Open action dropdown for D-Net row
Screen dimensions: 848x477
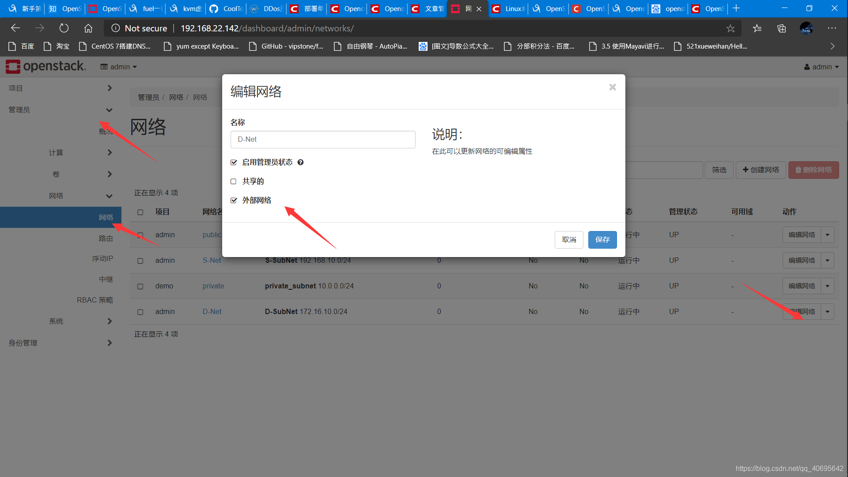pyautogui.click(x=828, y=312)
